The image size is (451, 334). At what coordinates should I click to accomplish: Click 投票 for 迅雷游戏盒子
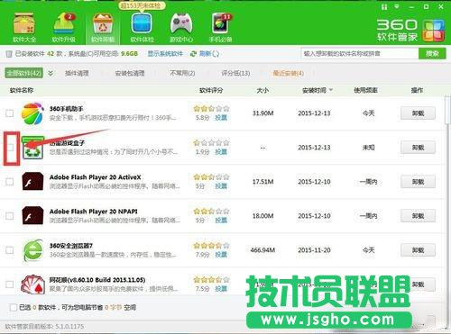[221, 152]
